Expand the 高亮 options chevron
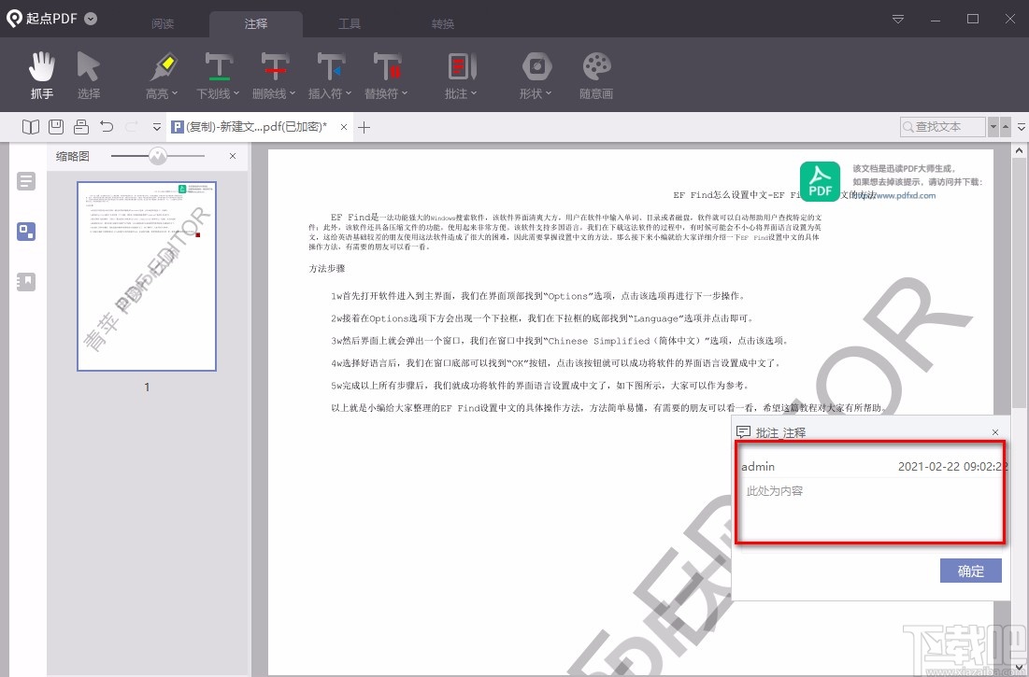The height and width of the screenshot is (677, 1029). (175, 93)
